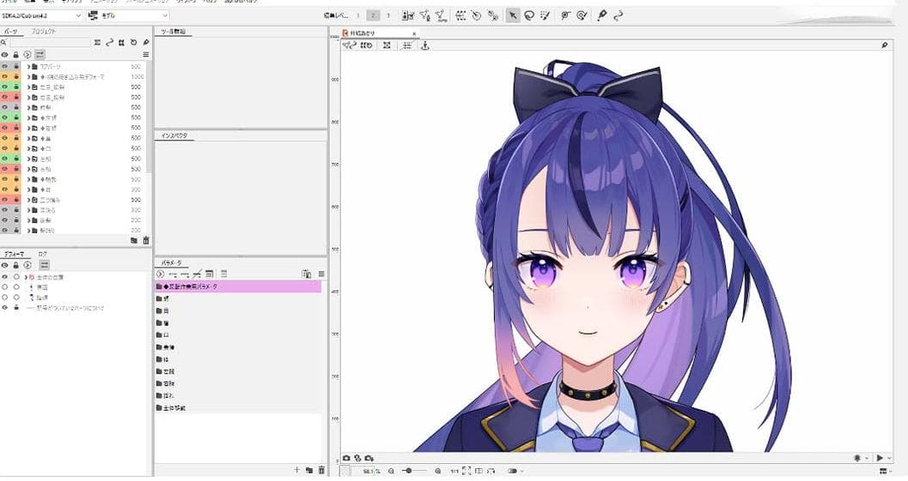Image resolution: width=908 pixels, height=481 pixels.
Task: Open the hamburger menu of the Parameters panel
Action: point(320,274)
